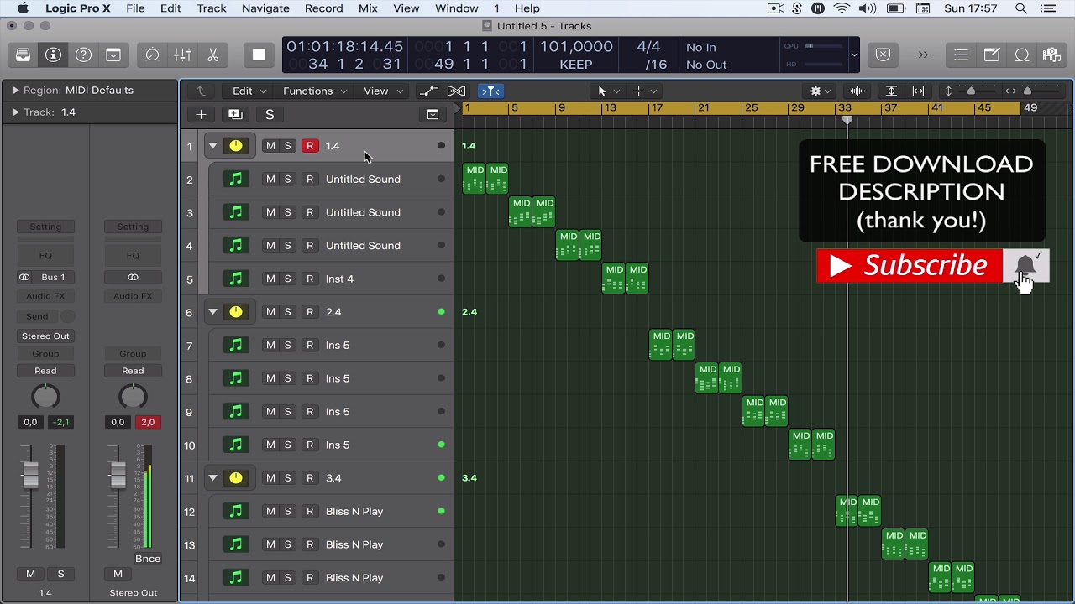Viewport: 1075px width, 604px height.
Task: Toggle record enable on track 1.4
Action: click(310, 146)
